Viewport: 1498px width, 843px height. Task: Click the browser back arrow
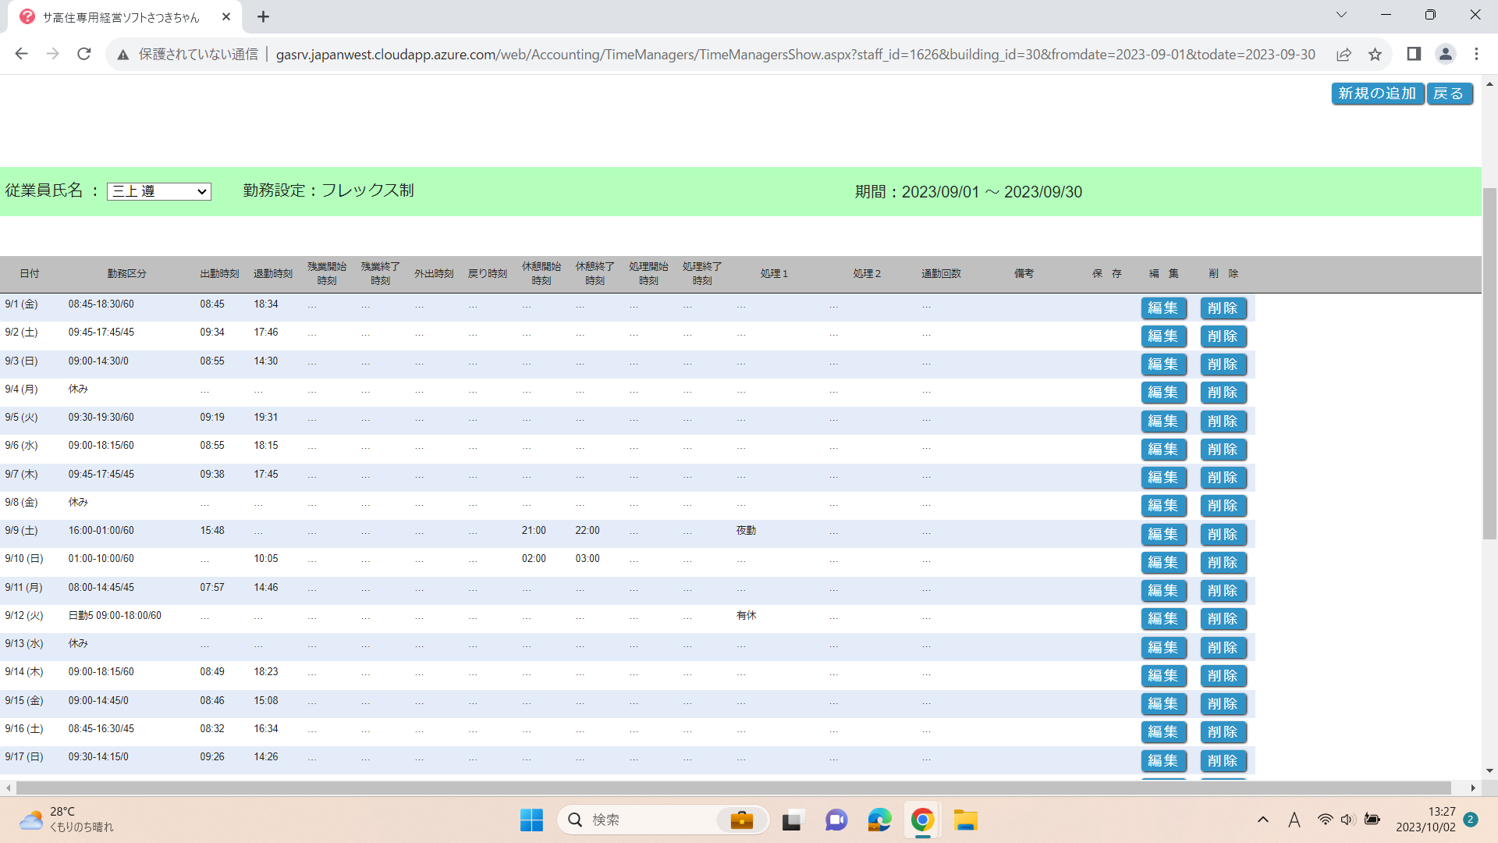click(22, 54)
